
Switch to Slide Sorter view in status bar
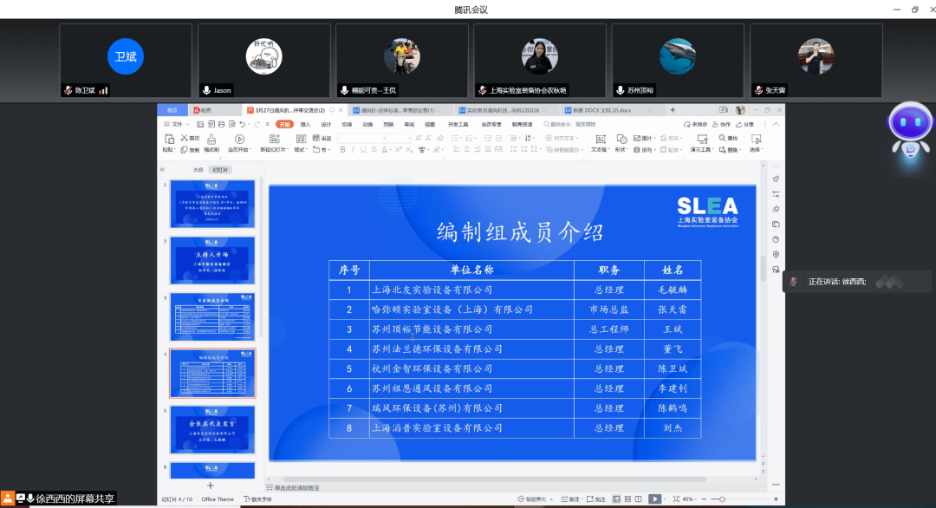pyautogui.click(x=627, y=499)
